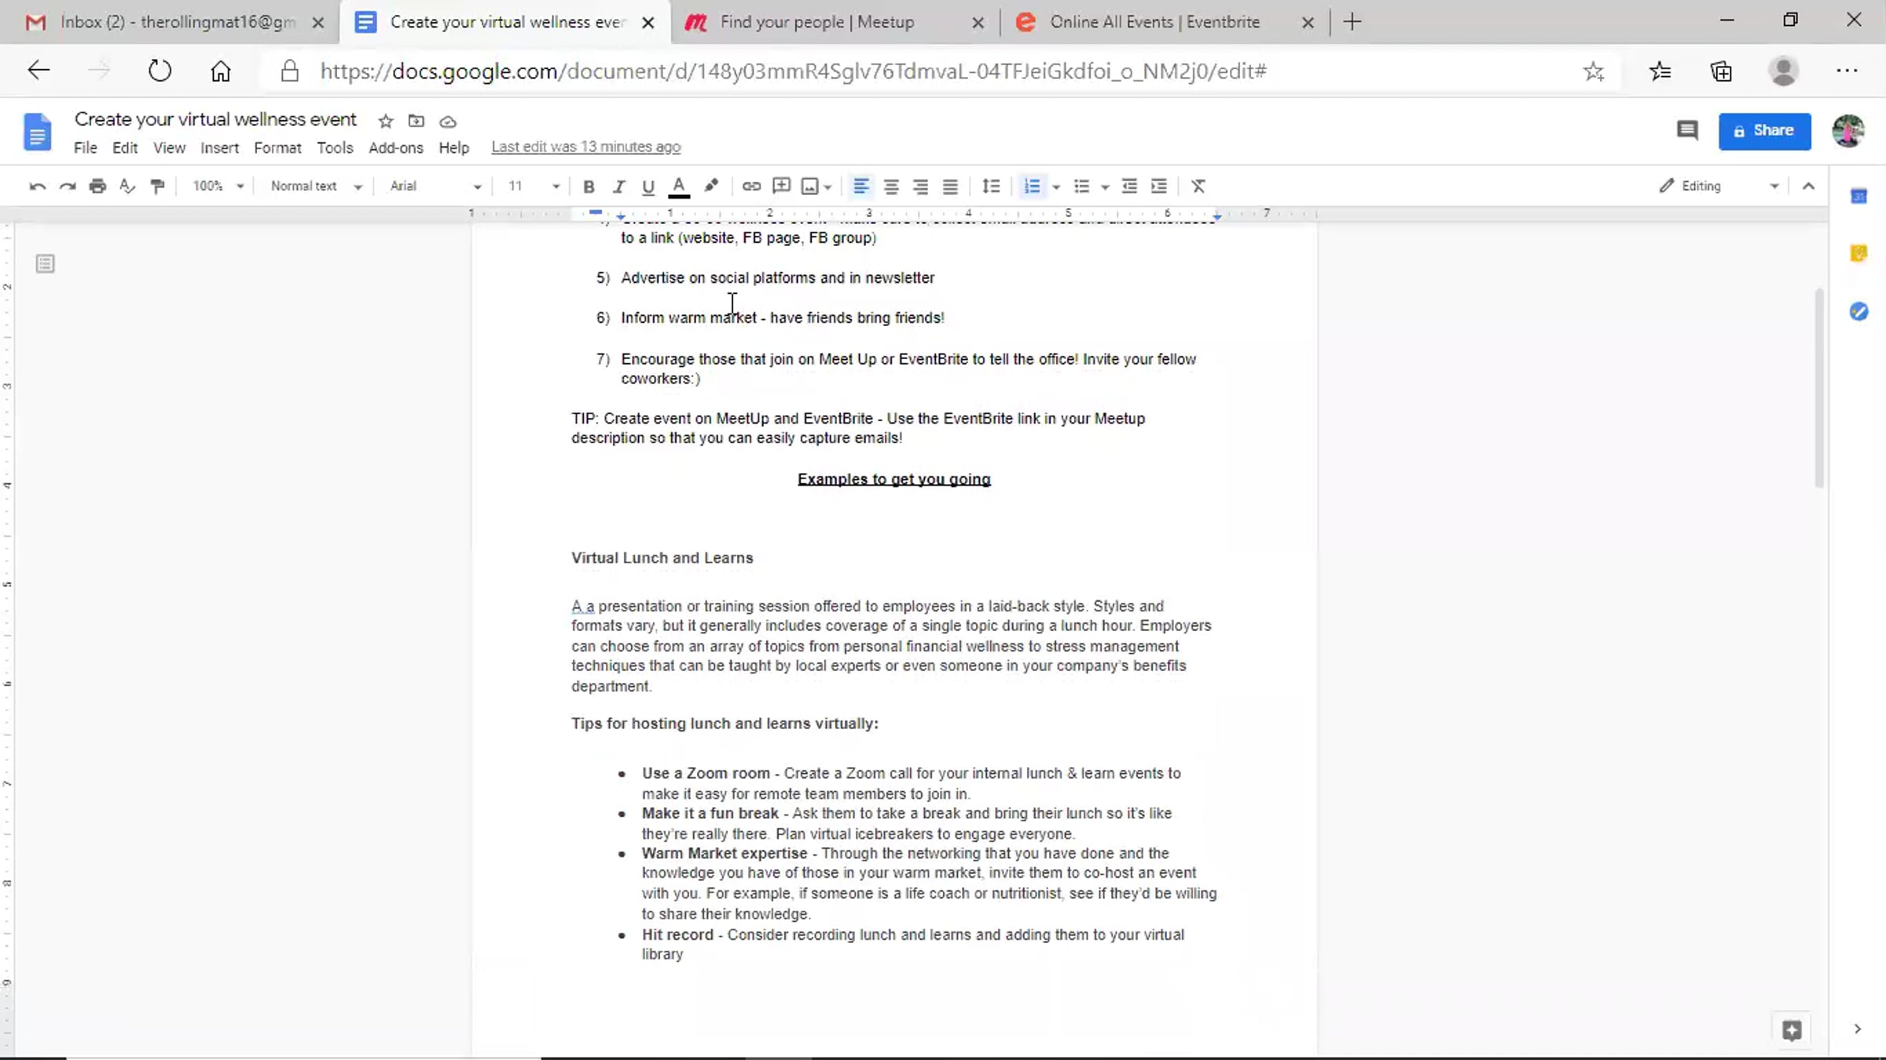Click the Print icon
The height and width of the screenshot is (1060, 1886).
(97, 186)
